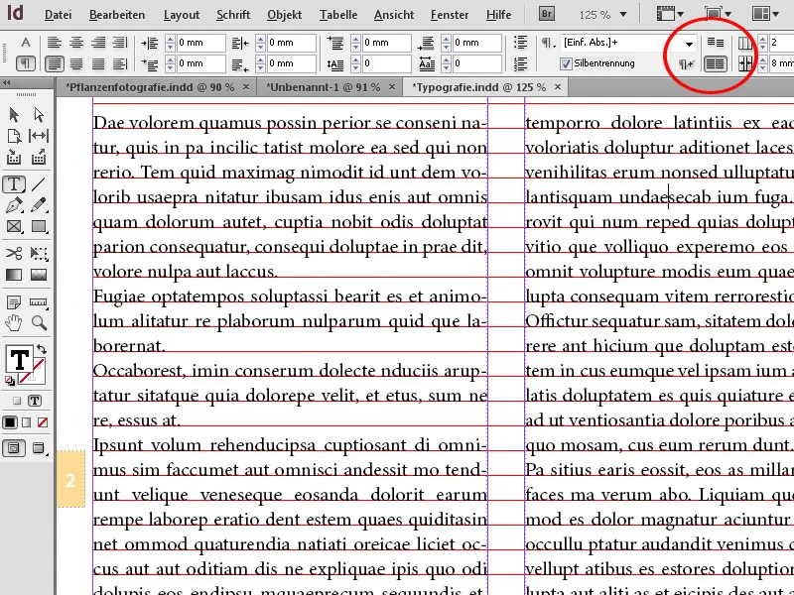
Task: Set formatting affects text button
Action: (x=35, y=401)
